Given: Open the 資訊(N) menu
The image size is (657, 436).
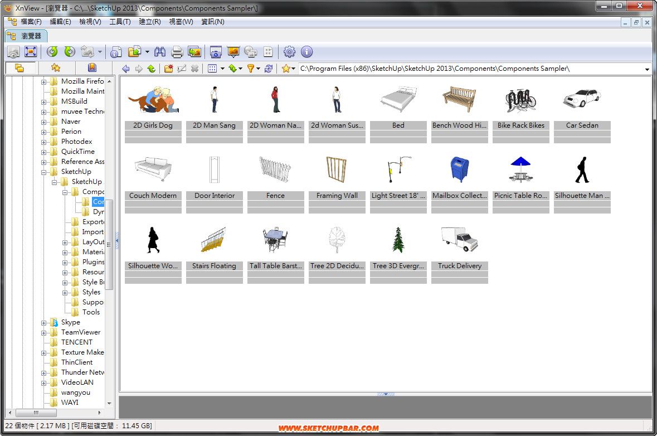Looking at the screenshot, I should (x=212, y=22).
